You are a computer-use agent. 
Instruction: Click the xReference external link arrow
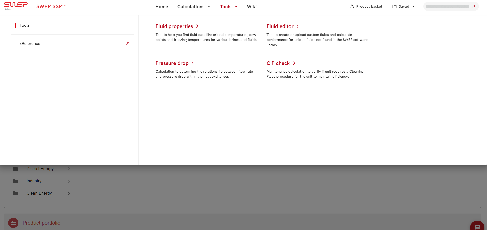click(128, 44)
